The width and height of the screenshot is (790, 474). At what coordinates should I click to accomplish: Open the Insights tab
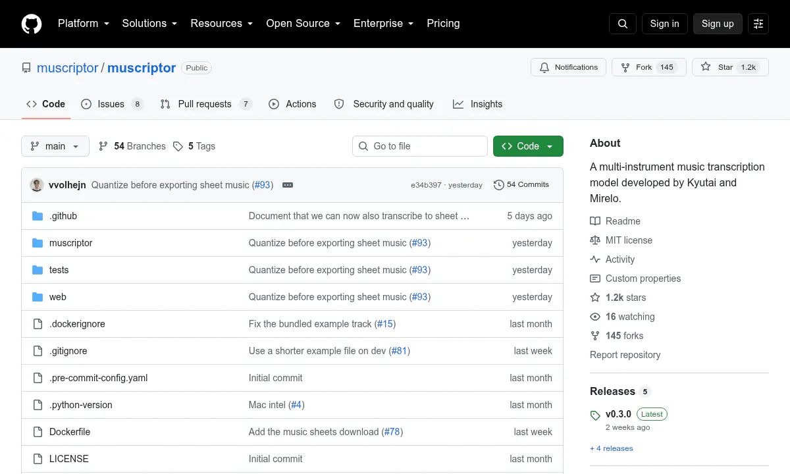tap(477, 104)
